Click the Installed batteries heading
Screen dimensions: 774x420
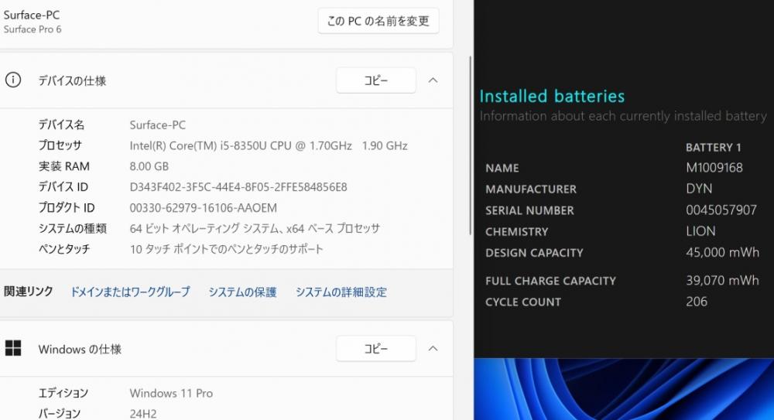pos(552,96)
